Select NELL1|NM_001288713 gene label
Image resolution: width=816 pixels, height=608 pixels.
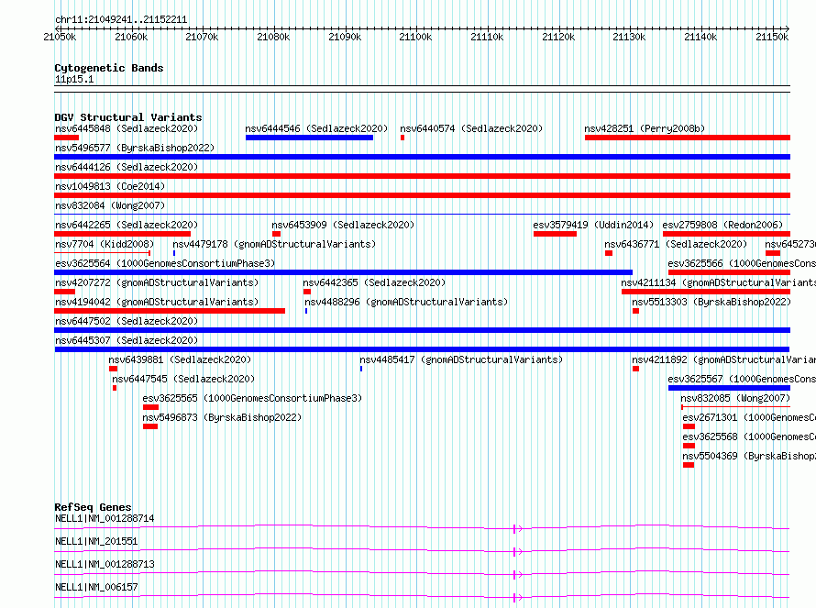tap(105, 564)
